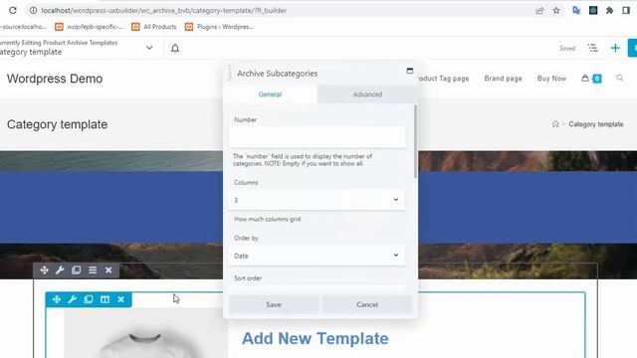Screen dimensions: 637x358
Task: Open the Columns dropdown showing 3
Action: 317,200
